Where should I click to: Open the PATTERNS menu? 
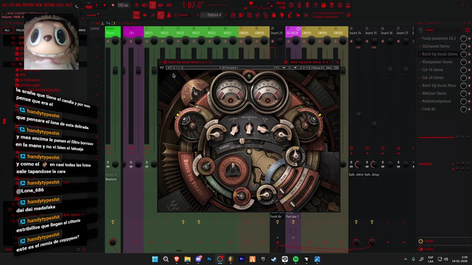[x=28, y=5]
